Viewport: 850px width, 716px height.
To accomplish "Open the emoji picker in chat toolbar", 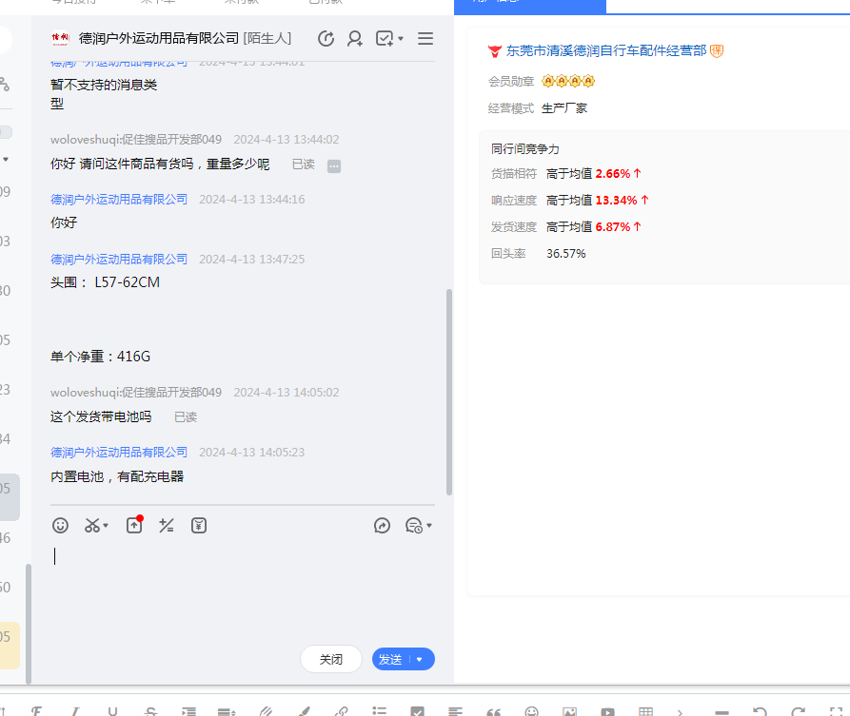I will point(60,525).
